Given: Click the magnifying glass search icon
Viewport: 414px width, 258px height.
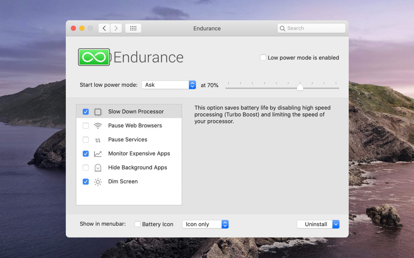Looking at the screenshot, I should [282, 28].
